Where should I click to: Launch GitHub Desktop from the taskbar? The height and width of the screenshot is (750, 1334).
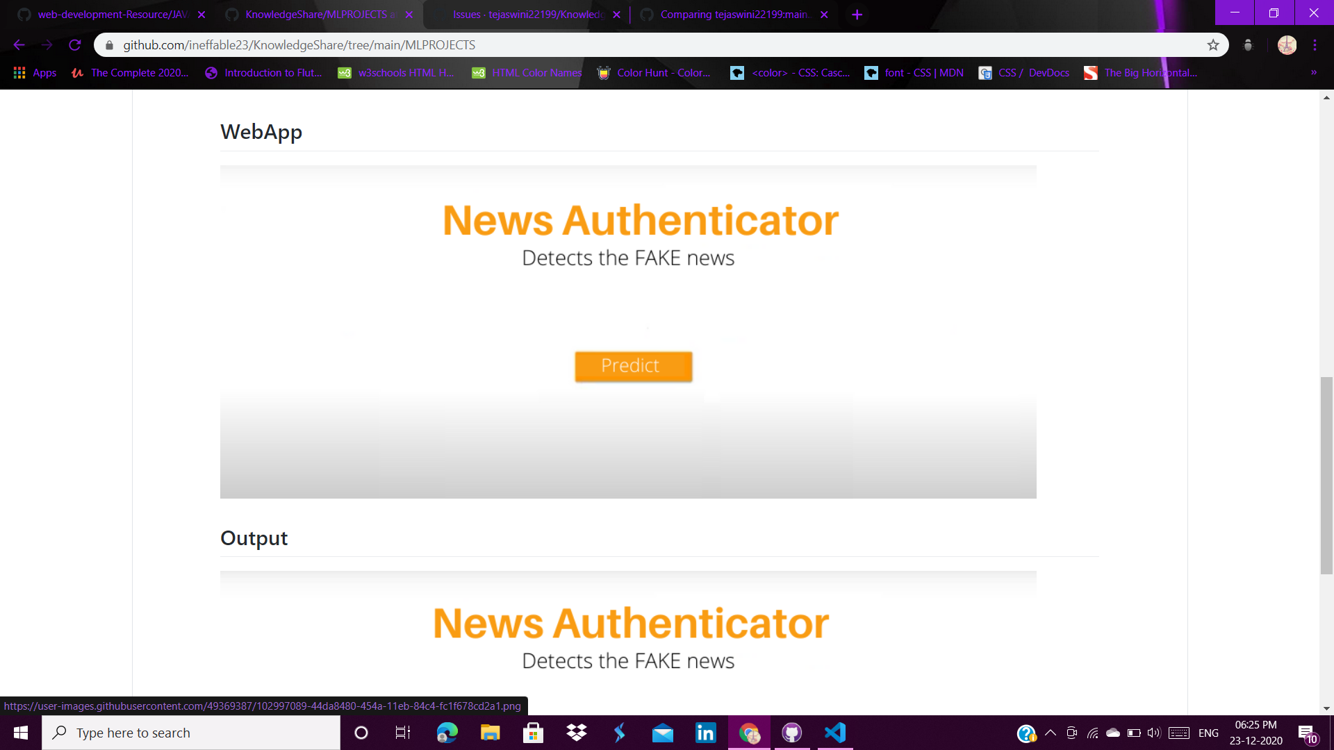(792, 732)
